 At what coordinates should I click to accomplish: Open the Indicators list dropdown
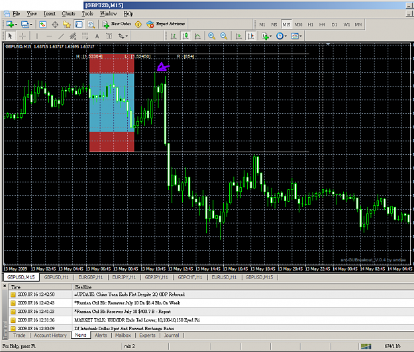[x=266, y=36]
